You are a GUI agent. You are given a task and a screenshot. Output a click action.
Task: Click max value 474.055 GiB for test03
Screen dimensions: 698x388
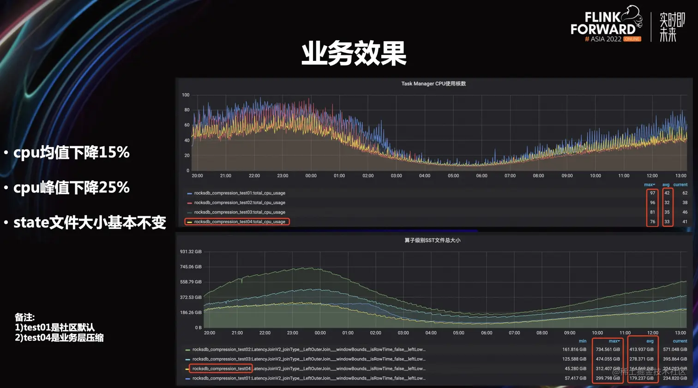pos(608,359)
